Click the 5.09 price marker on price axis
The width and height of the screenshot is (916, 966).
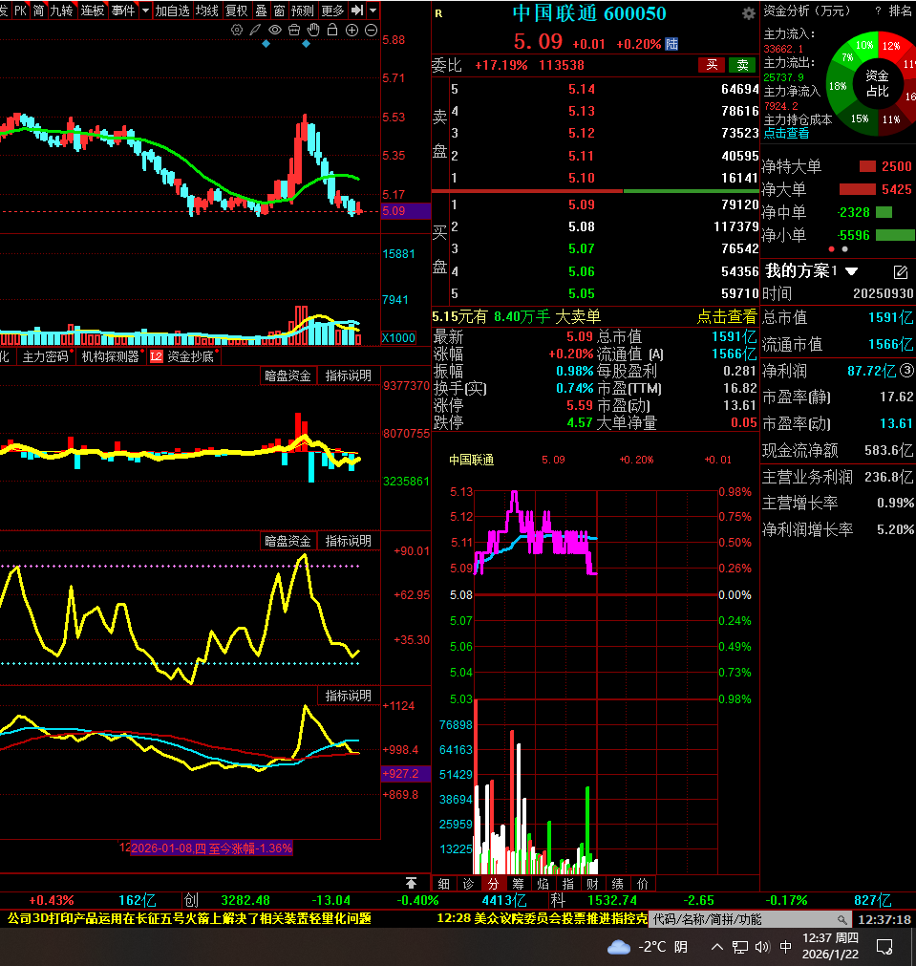(405, 211)
